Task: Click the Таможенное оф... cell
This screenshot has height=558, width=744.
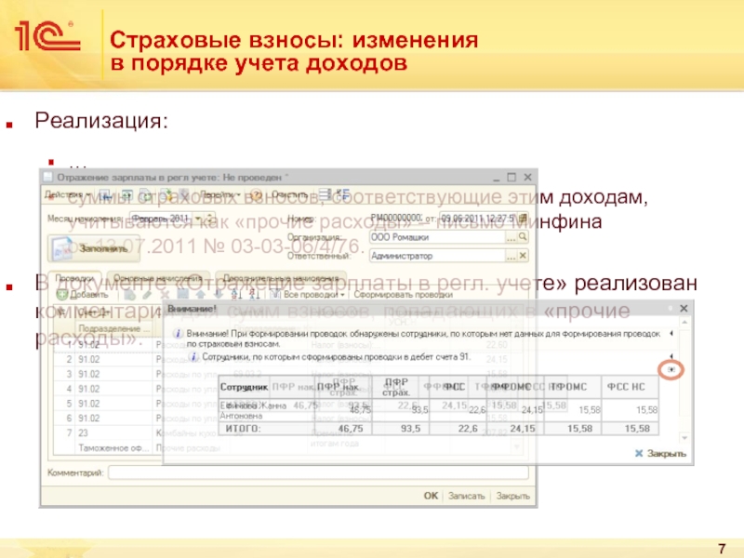Action: pos(113,448)
